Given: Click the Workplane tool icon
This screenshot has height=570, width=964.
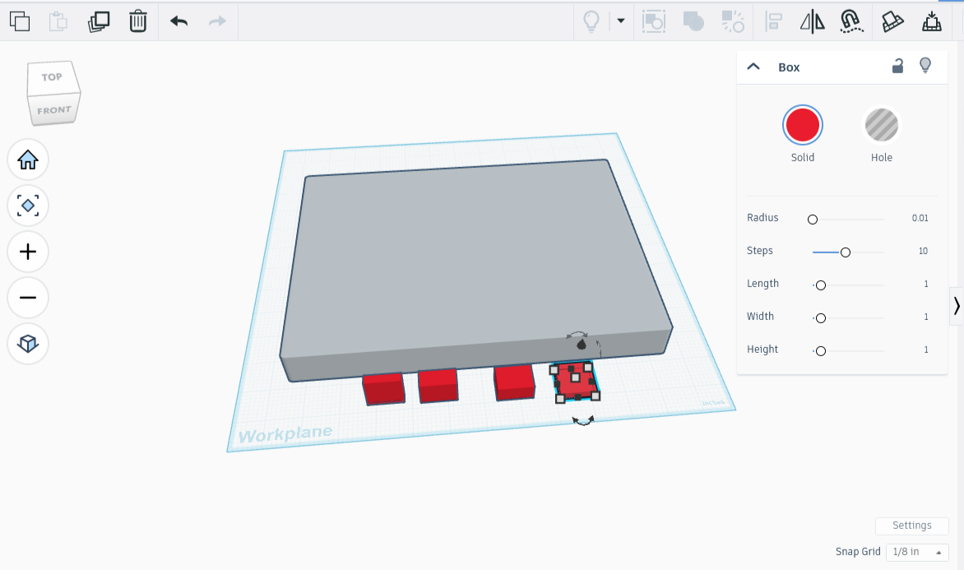Looking at the screenshot, I should (892, 21).
